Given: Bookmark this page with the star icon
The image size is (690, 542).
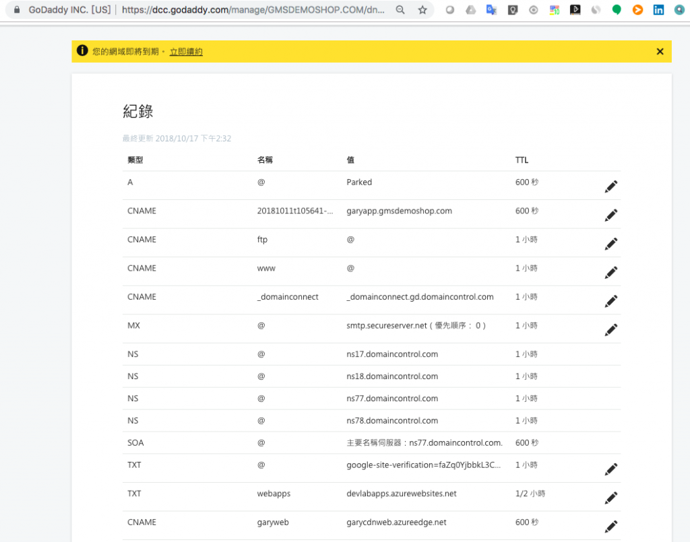Looking at the screenshot, I should pyautogui.click(x=422, y=9).
